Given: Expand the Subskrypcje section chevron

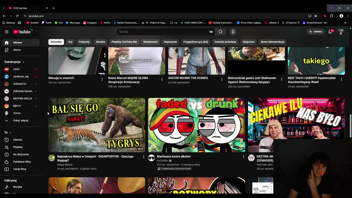Looking at the screenshot, I should click(23, 62).
